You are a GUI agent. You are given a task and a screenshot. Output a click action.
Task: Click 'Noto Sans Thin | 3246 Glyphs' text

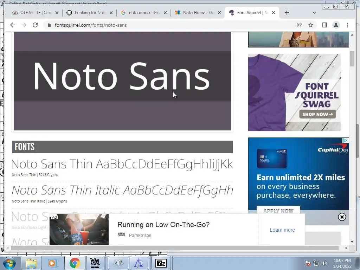pos(35,175)
